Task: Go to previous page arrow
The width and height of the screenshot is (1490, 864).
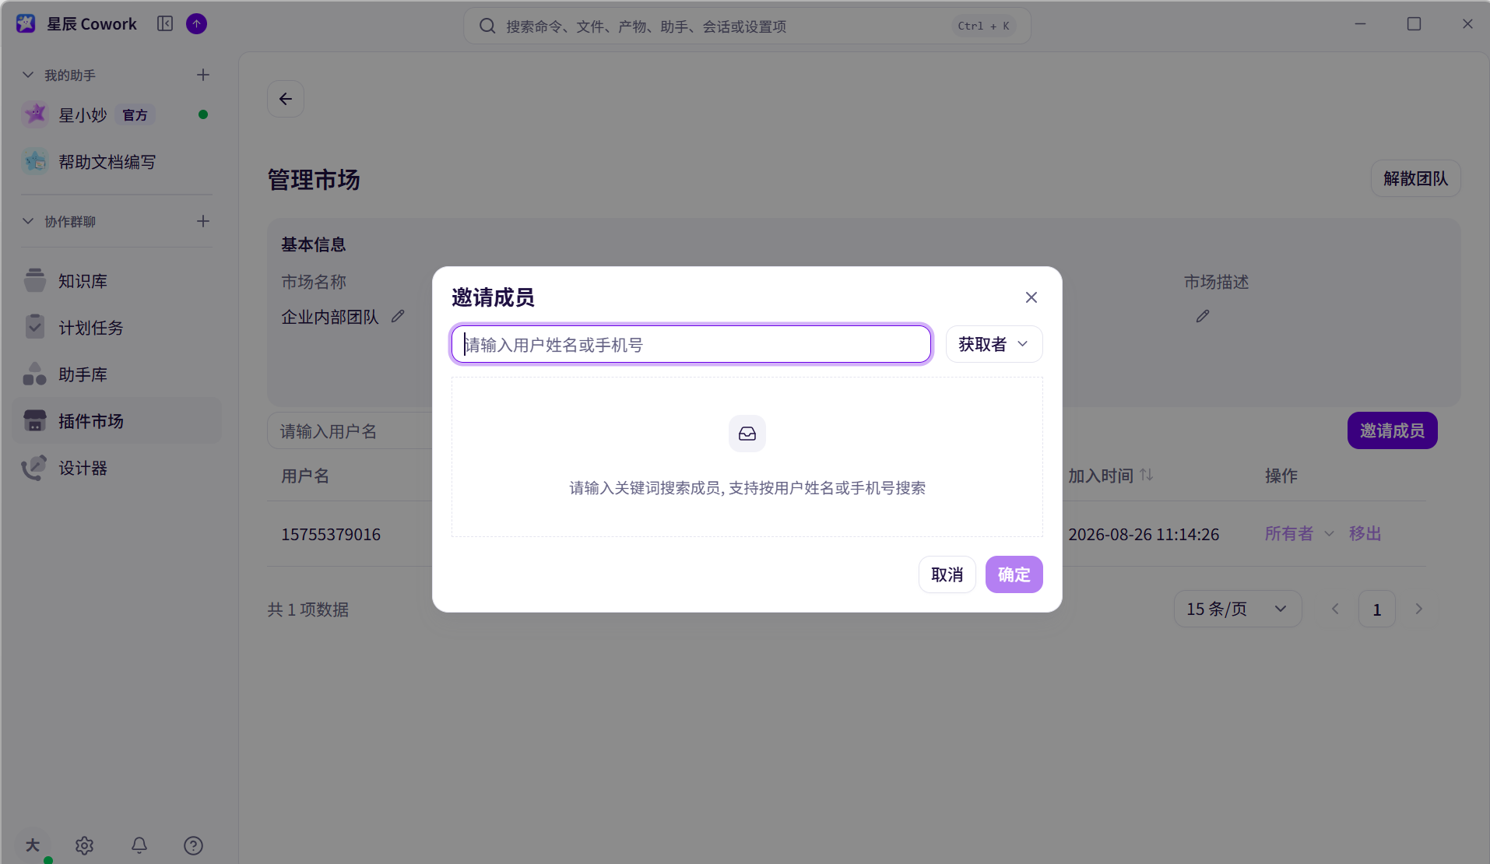Action: (x=1335, y=609)
